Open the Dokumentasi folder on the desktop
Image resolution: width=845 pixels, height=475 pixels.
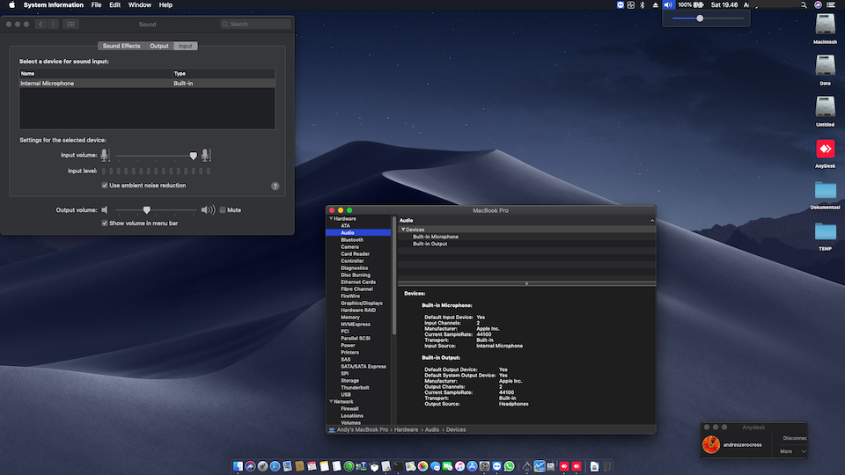click(825, 192)
